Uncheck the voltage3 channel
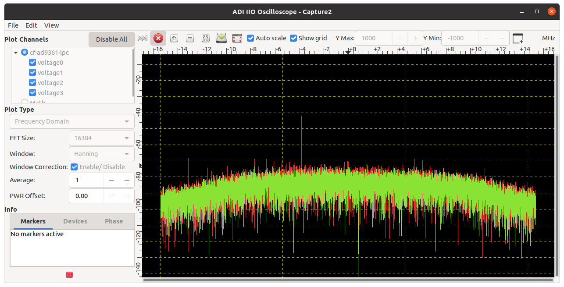Screen dimensions: 564x287 coord(32,93)
